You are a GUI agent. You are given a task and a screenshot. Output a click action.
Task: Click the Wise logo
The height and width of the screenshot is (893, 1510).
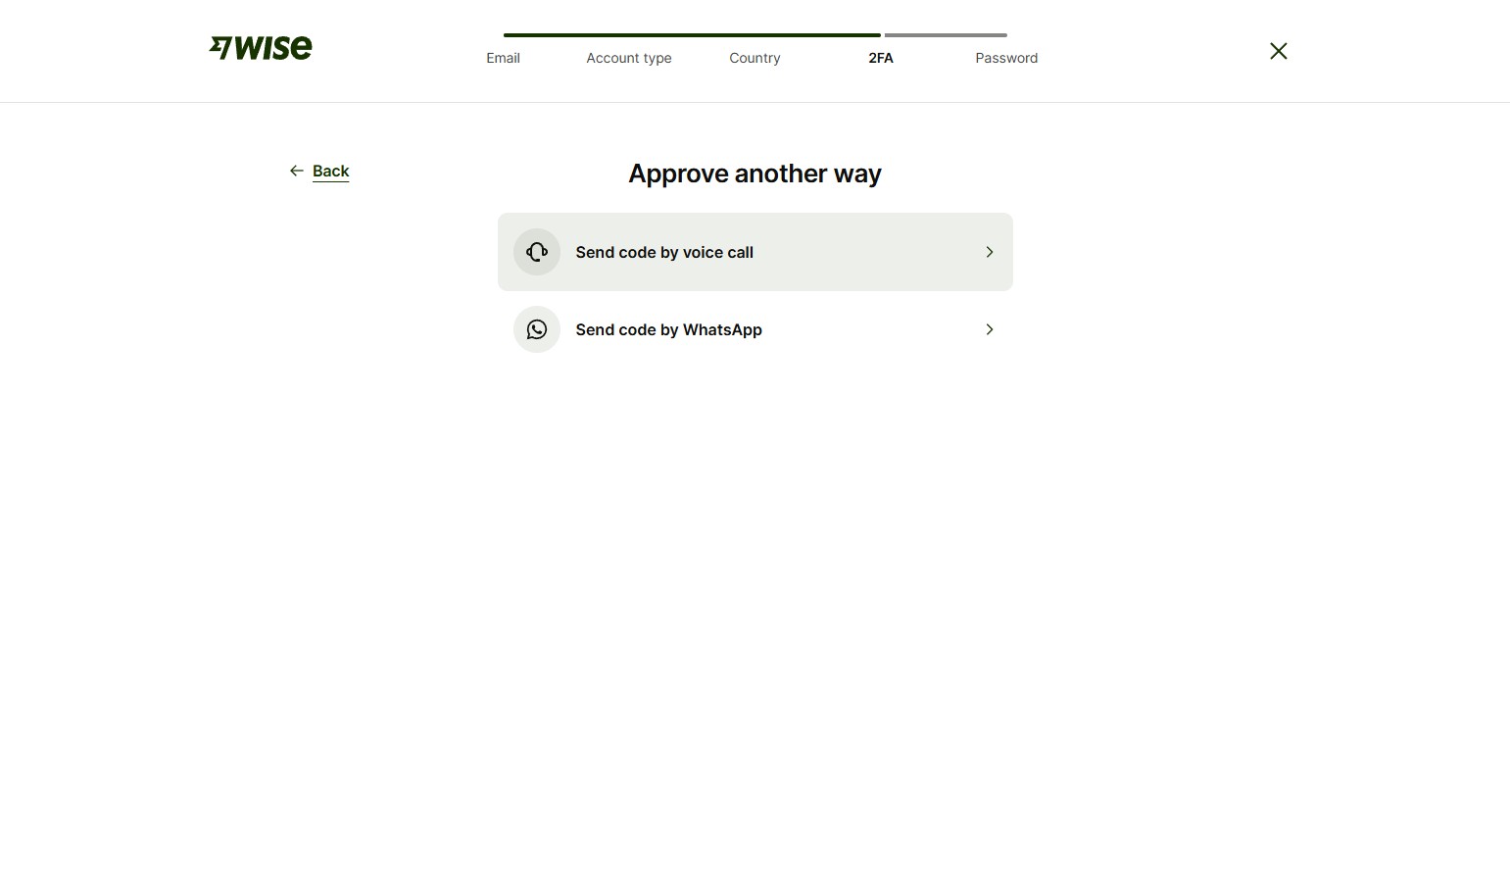click(261, 48)
